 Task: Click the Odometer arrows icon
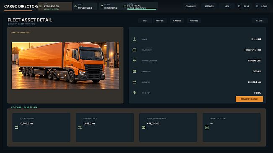pos(135,82)
